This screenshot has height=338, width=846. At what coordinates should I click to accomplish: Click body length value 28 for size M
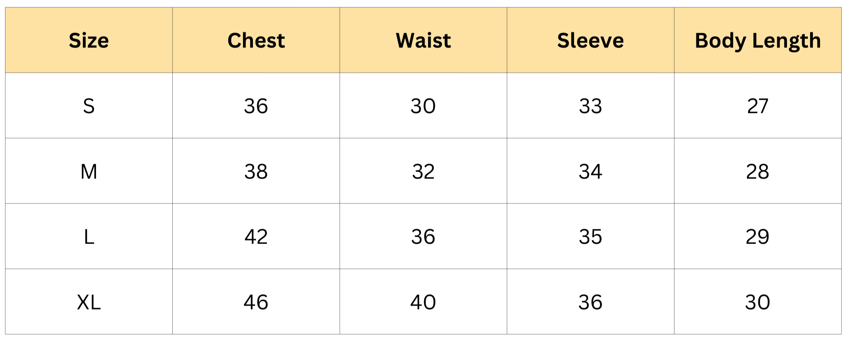(758, 172)
